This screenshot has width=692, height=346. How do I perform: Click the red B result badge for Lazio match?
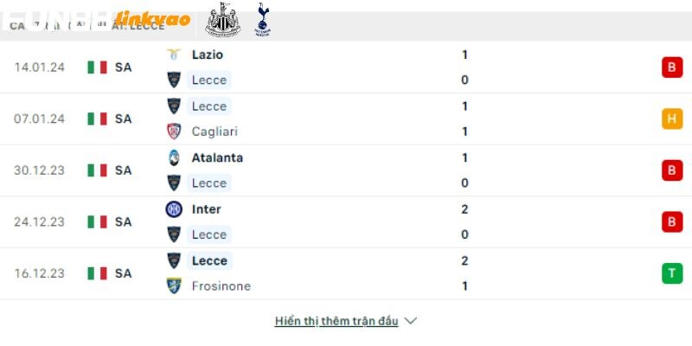click(672, 67)
